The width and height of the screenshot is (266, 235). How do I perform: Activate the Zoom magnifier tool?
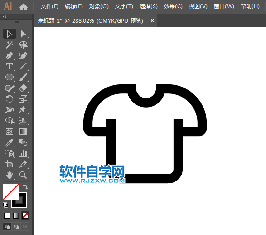[23, 175]
